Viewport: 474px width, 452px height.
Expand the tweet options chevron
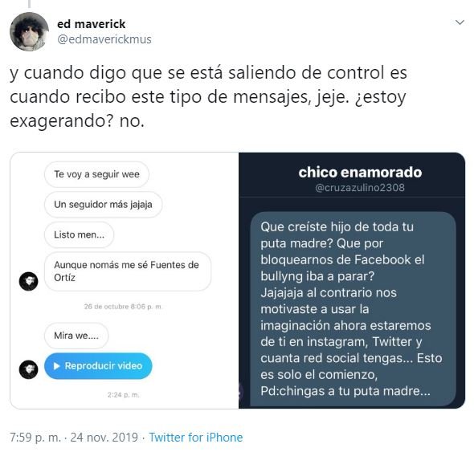(x=460, y=22)
